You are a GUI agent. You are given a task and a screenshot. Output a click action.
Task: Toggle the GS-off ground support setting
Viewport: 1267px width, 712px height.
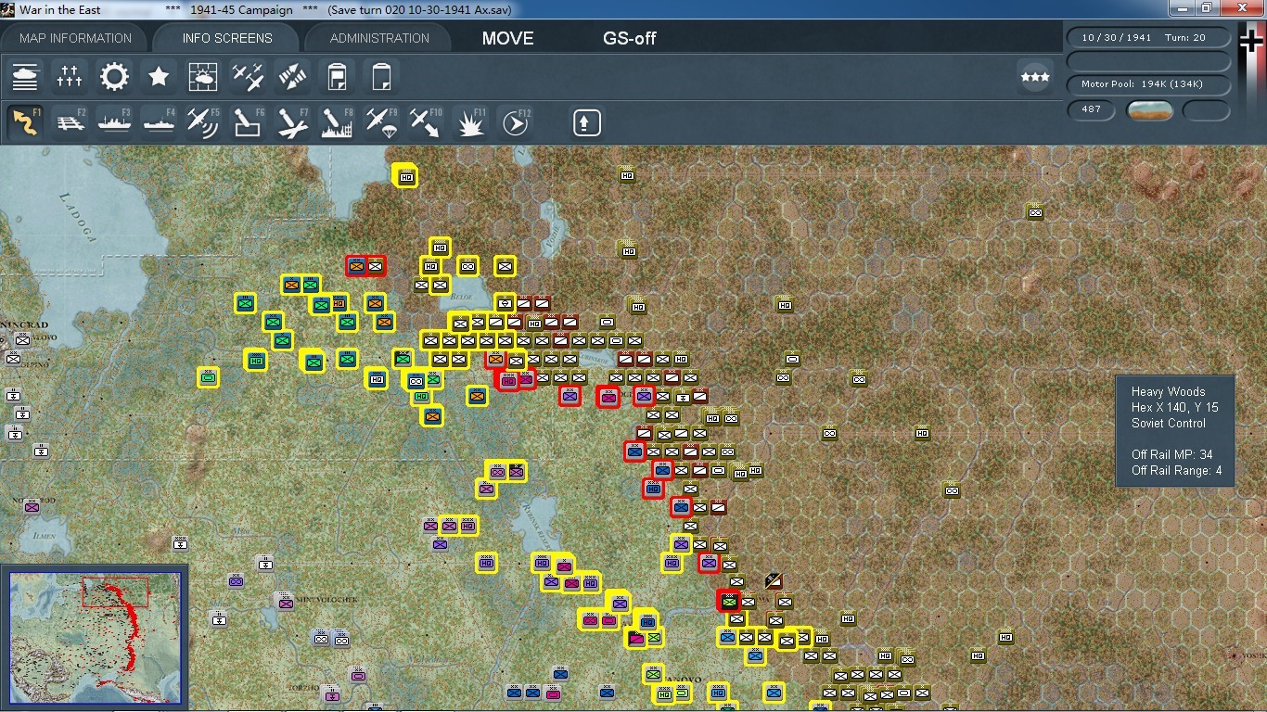point(630,39)
